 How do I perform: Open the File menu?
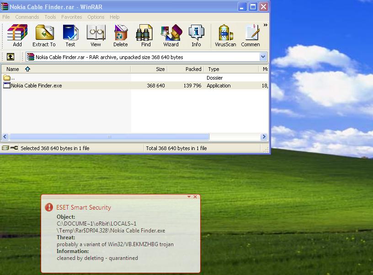[6, 17]
